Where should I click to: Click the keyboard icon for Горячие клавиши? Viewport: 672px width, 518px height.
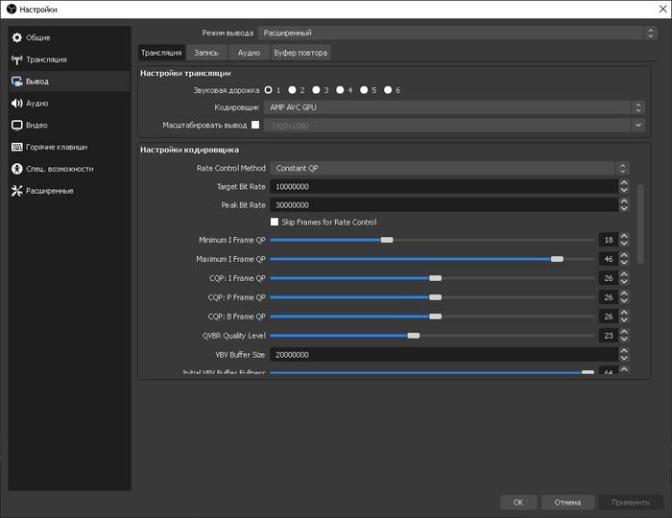(x=17, y=147)
